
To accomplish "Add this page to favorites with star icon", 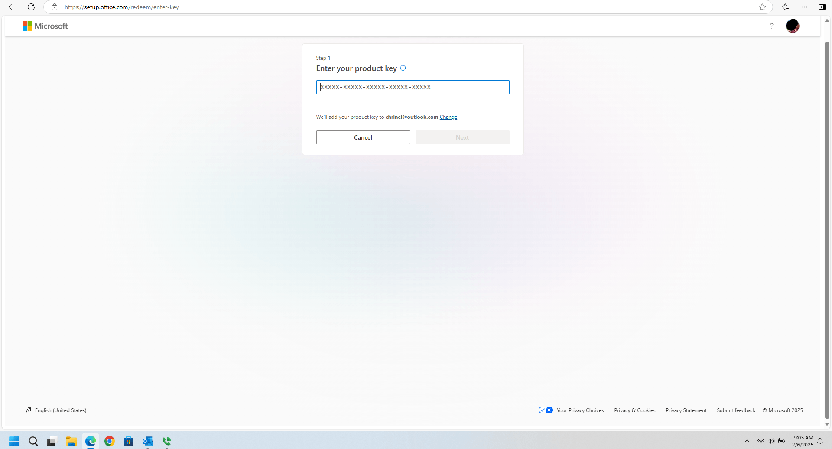I will click(x=762, y=7).
